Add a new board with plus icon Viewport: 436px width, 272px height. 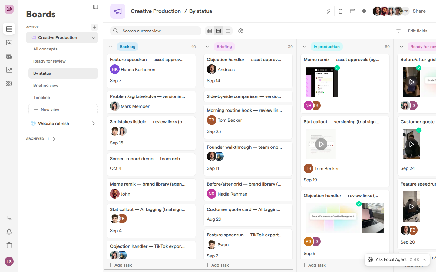pyautogui.click(x=94, y=27)
